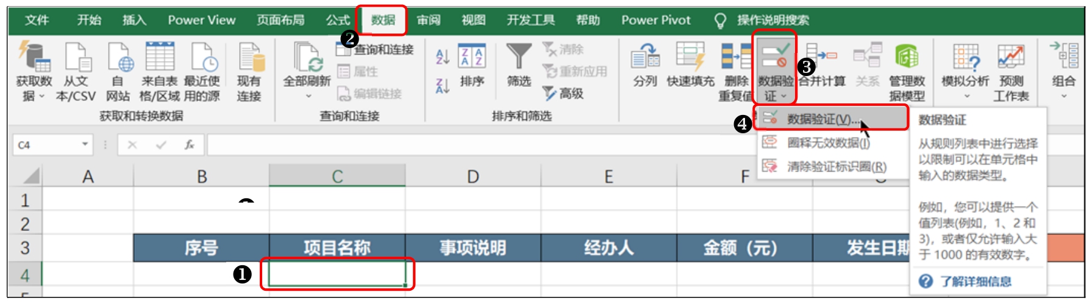Expand 组合 dropdown arrow
The width and height of the screenshot is (1092, 306).
click(x=1064, y=96)
